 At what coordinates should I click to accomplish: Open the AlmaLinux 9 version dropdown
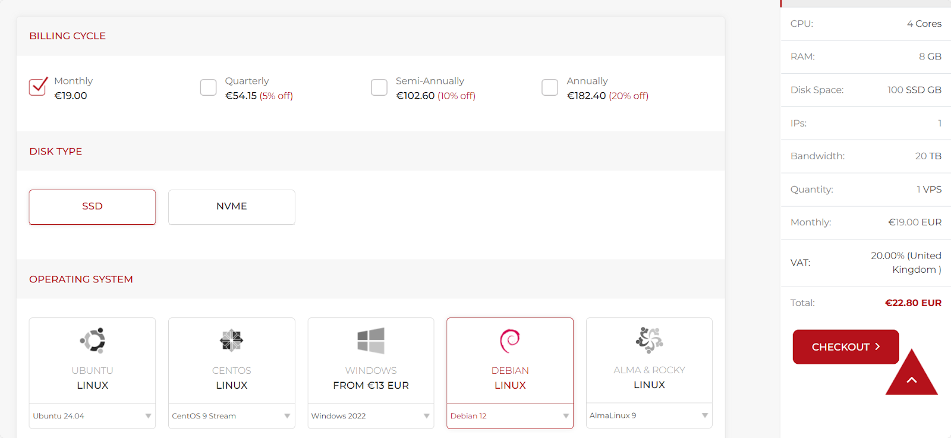click(649, 415)
